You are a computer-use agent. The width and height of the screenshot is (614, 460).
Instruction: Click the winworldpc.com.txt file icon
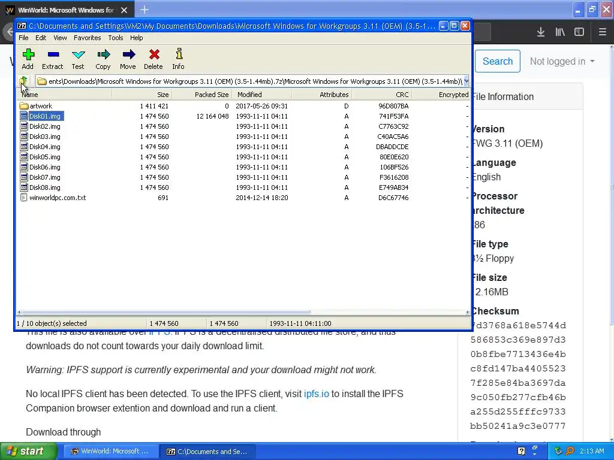pyautogui.click(x=24, y=198)
